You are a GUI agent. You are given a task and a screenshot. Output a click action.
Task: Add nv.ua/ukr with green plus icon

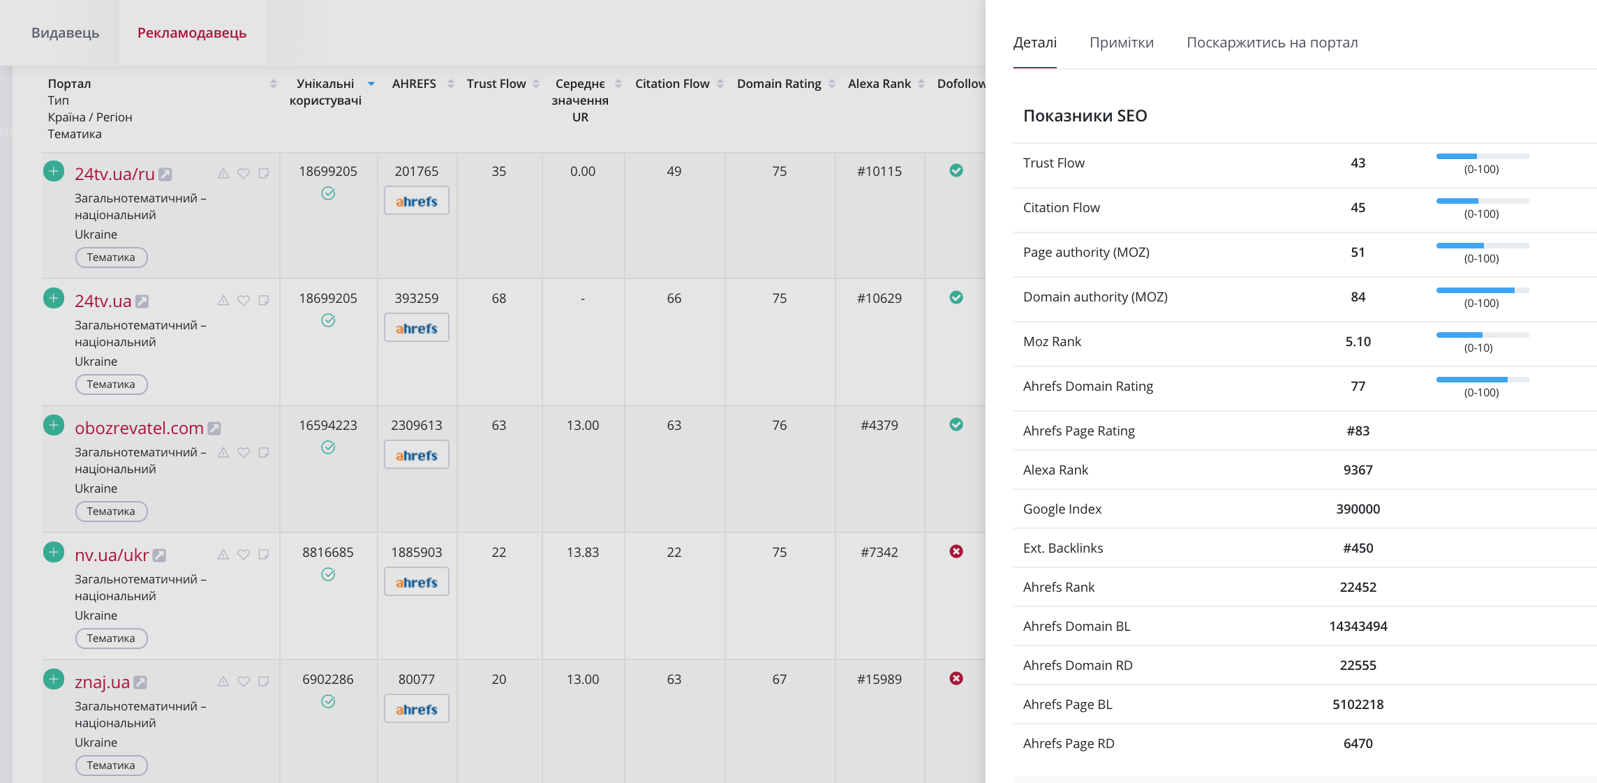54,552
